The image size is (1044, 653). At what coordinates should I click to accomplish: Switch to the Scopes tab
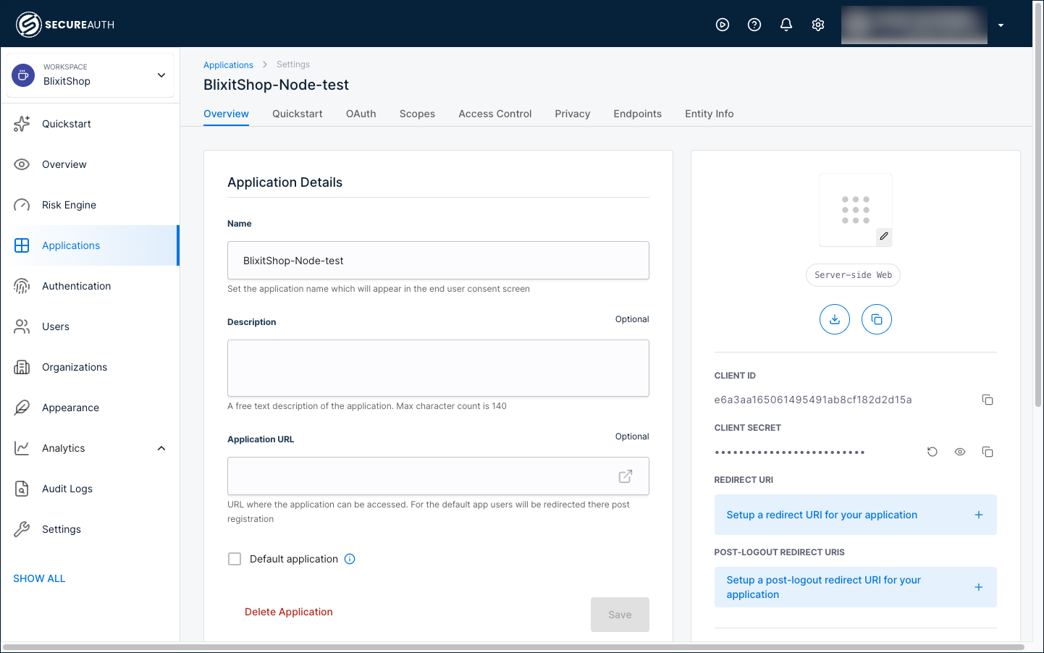pos(417,114)
